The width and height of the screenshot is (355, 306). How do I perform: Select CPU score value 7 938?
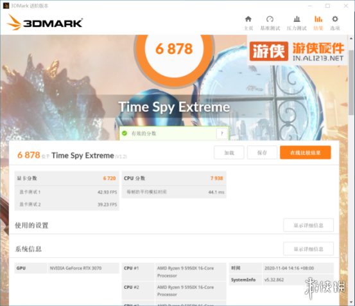(217, 178)
